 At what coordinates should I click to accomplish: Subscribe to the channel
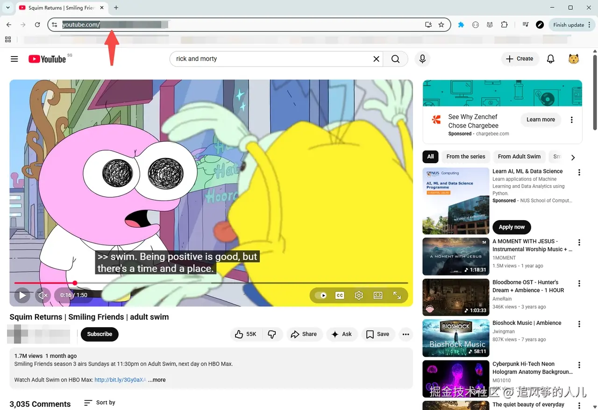(x=100, y=334)
